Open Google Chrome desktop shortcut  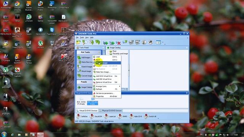(x=17, y=6)
